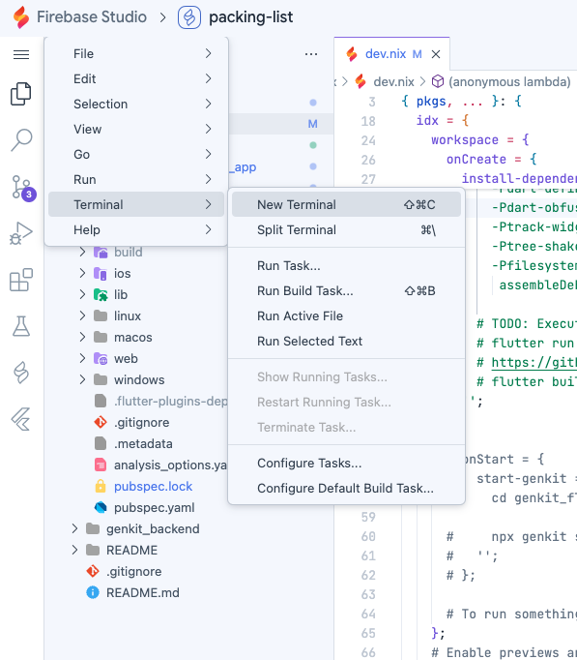This screenshot has width=577, height=660.
Task: Expand the windows folder chevron
Action: [x=82, y=379]
